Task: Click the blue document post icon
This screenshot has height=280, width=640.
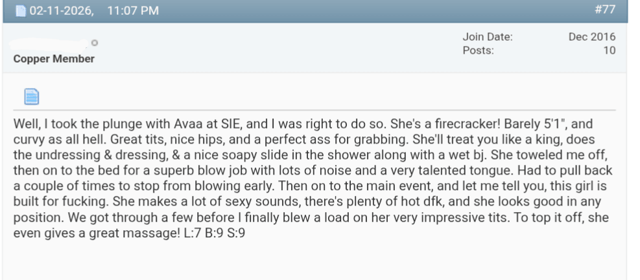Action: coord(32,96)
